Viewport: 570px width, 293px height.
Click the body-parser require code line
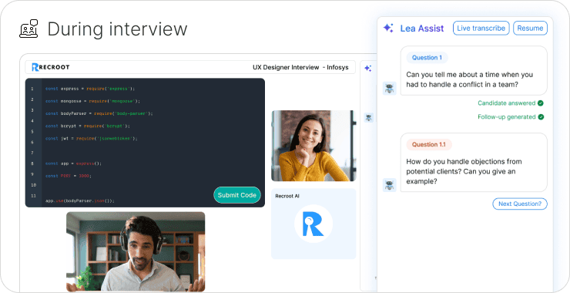pos(99,113)
